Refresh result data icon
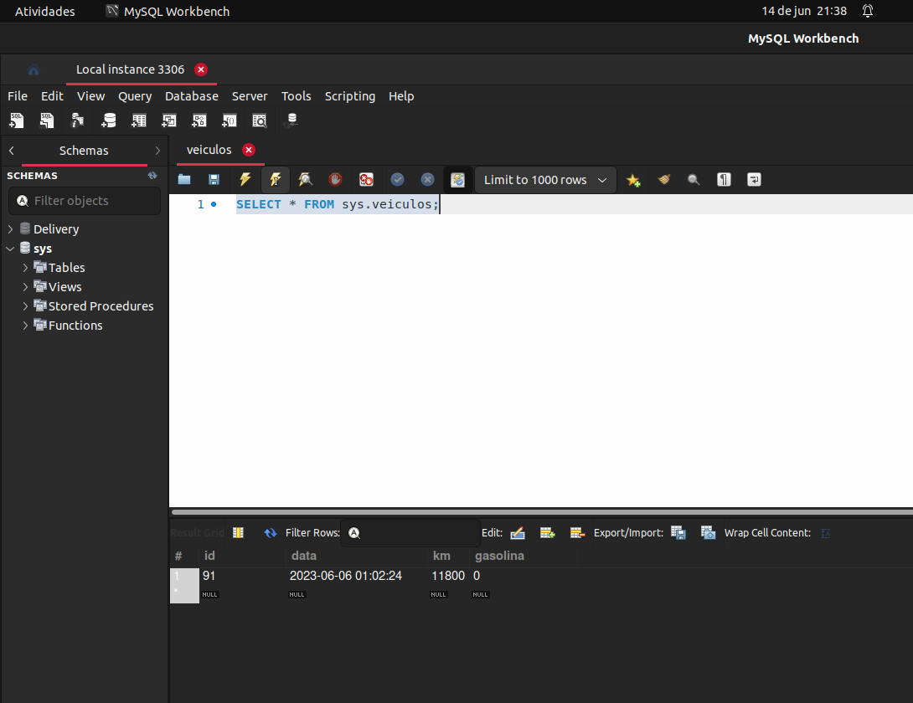 [x=271, y=532]
